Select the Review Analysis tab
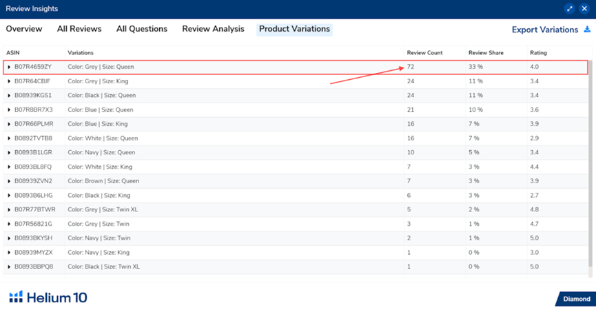Viewport: 596px width, 314px height. [213, 29]
